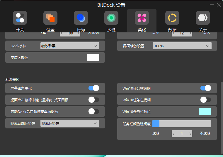
Task: Click the 行为 tab label text
Action: (x=81, y=30)
